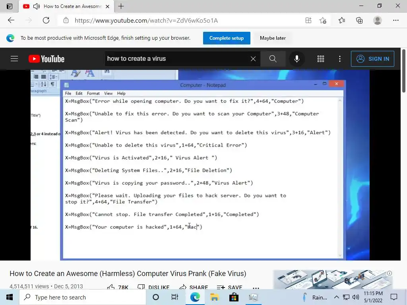Open more video actions ellipsis

(x=256, y=288)
